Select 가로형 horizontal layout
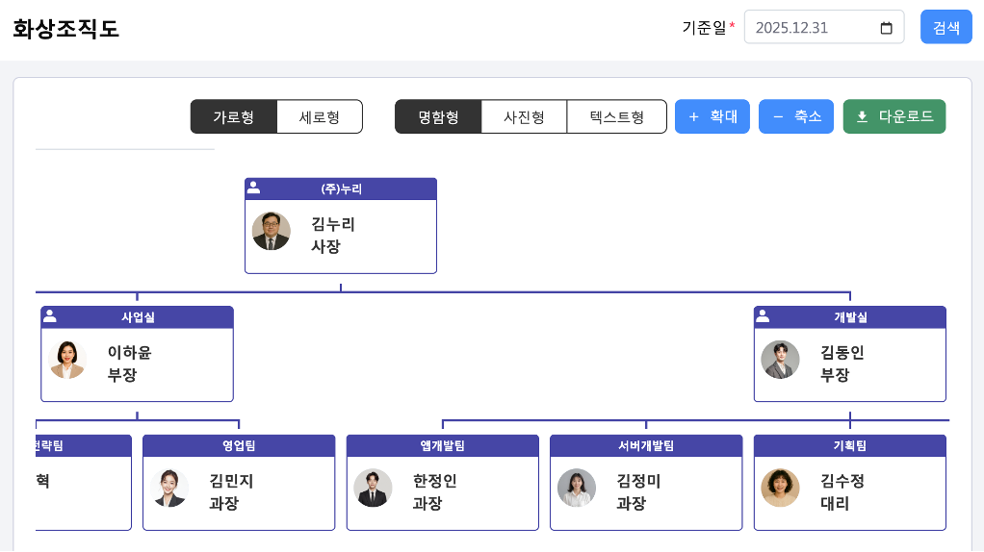Viewport: 984px width, 552px height. tap(234, 117)
